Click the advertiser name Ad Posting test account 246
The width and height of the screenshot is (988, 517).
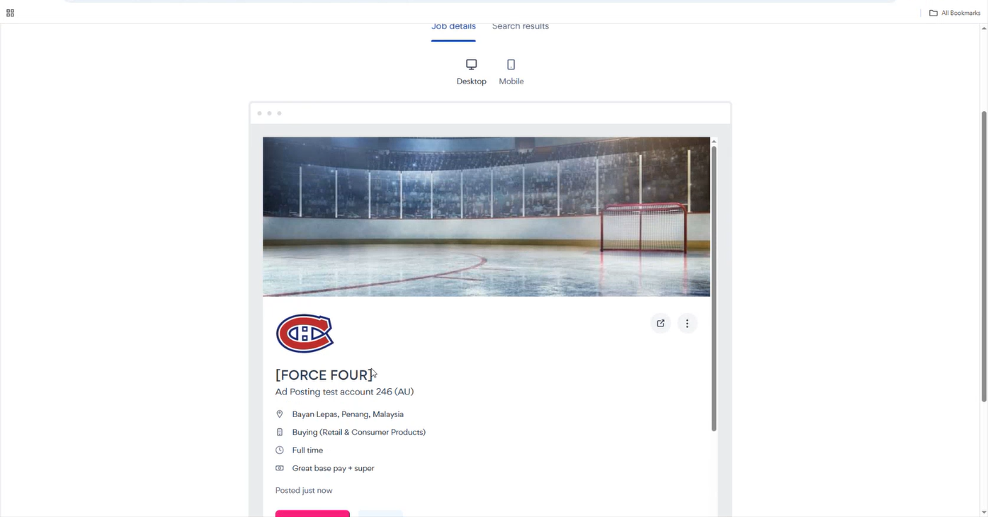pos(344,392)
